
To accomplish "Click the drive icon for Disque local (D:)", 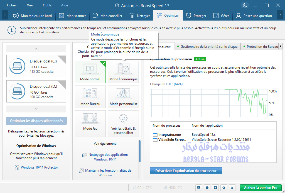I will tap(17, 91).
